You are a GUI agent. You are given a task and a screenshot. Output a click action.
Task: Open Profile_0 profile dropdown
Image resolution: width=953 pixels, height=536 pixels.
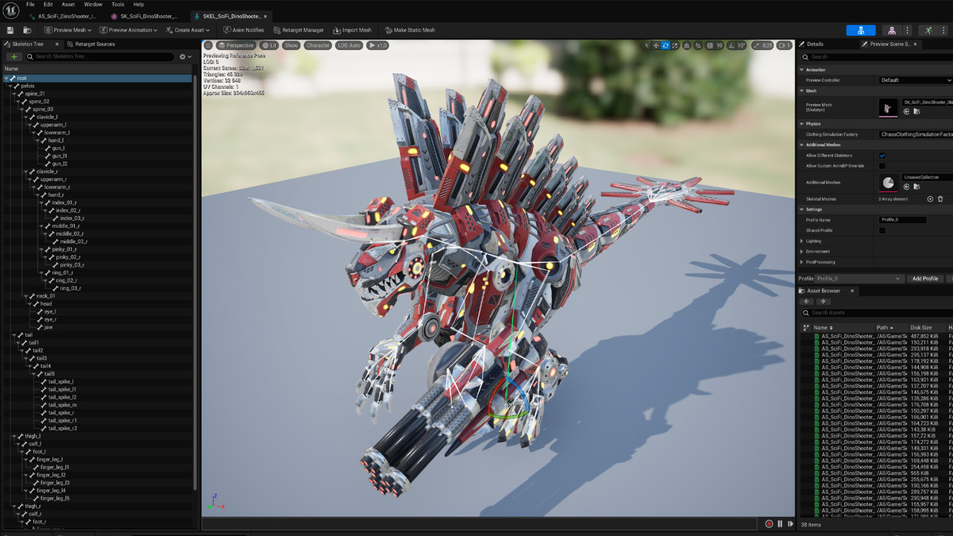tap(859, 279)
